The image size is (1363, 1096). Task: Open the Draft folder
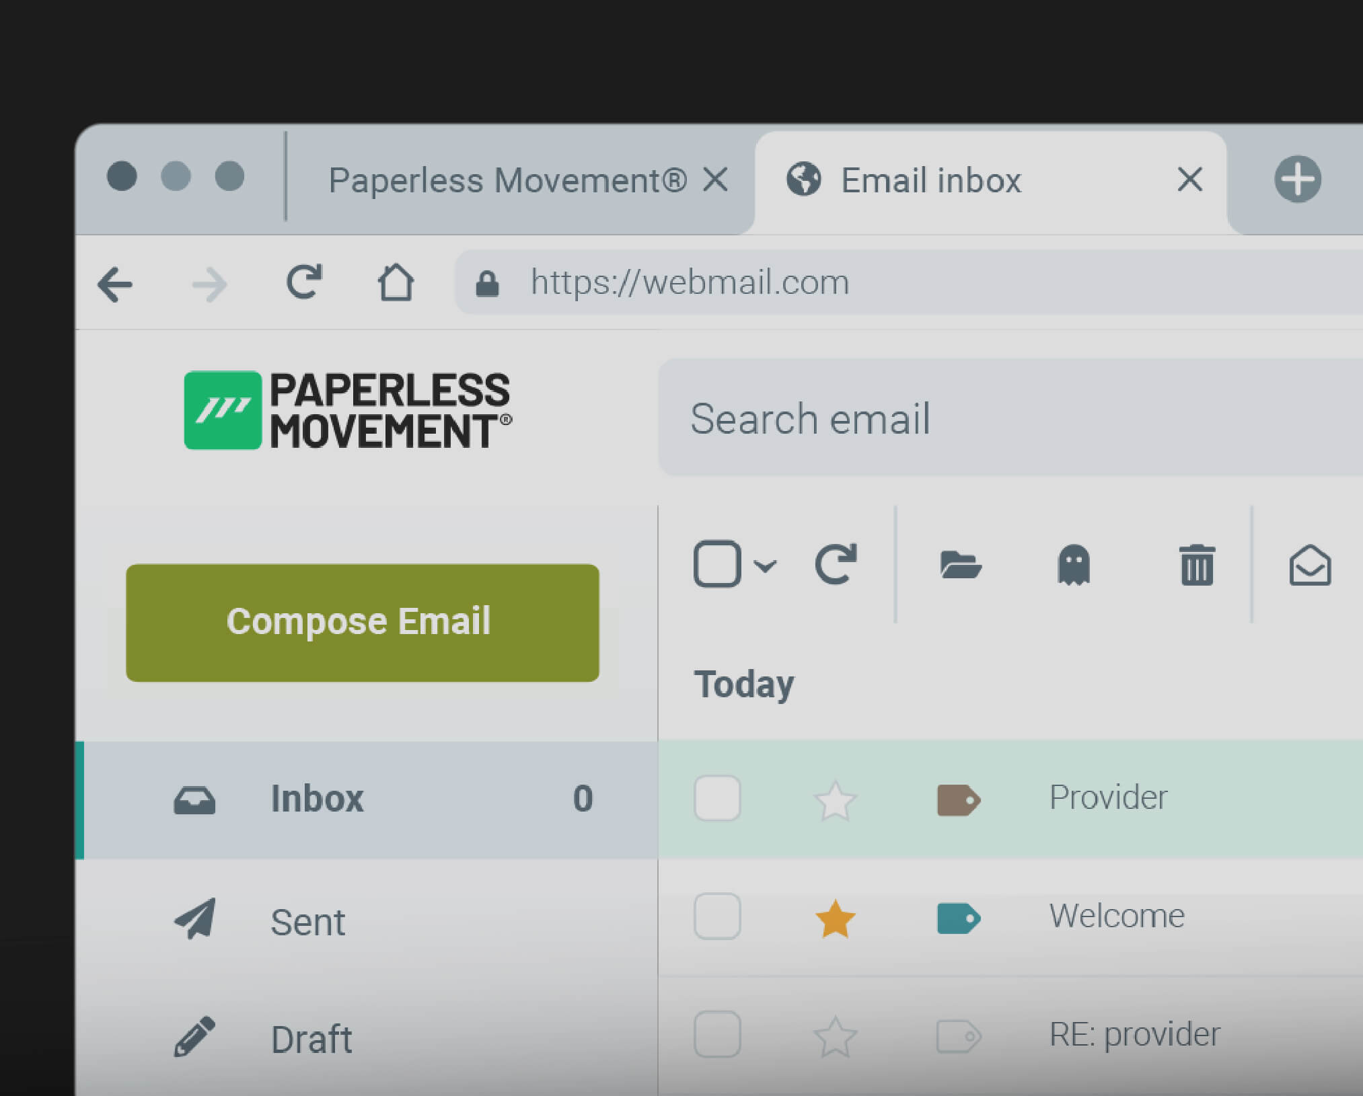[x=311, y=1040]
